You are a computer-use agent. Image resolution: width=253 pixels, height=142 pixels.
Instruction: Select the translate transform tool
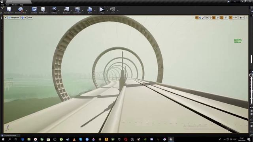[197, 17]
